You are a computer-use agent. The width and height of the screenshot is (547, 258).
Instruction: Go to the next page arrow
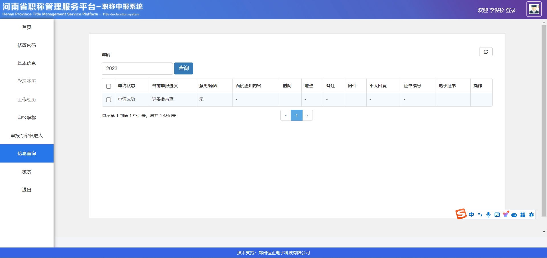[x=307, y=115]
